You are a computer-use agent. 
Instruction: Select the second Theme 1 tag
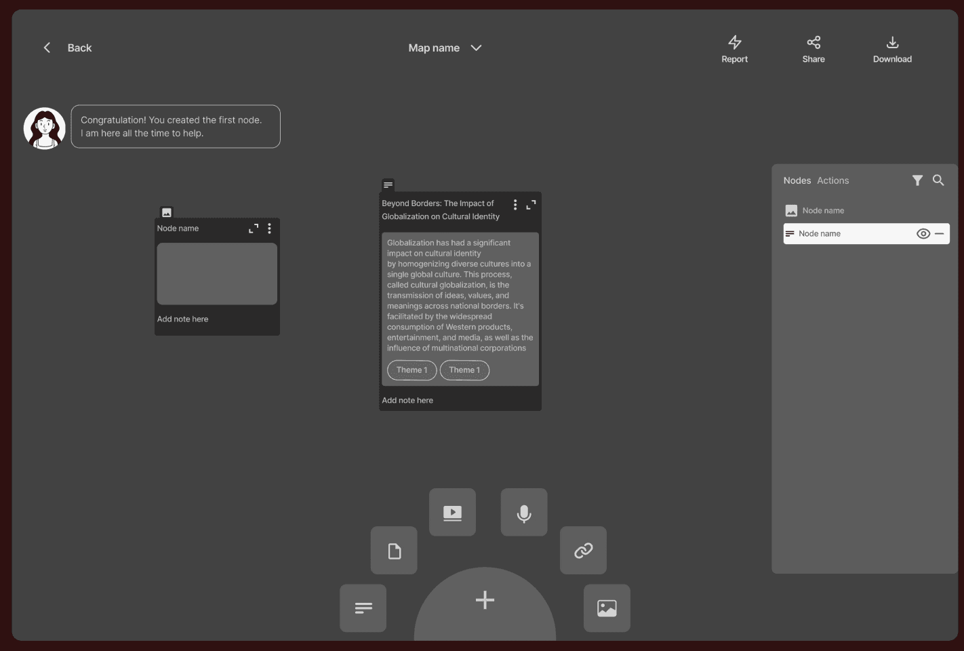coord(464,370)
